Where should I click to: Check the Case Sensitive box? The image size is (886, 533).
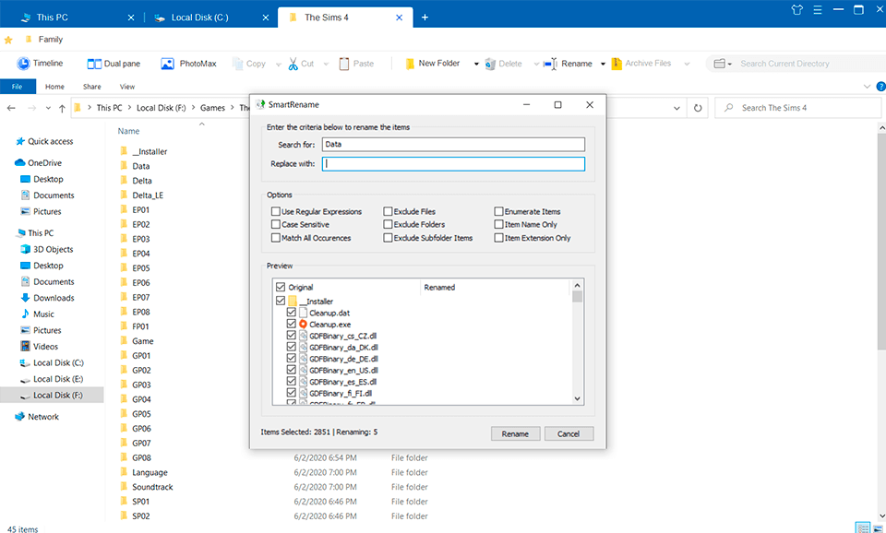point(274,224)
